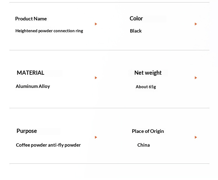This screenshot has width=218, height=180.
Task: Select the Aluminum Alloy value
Action: [33, 86]
